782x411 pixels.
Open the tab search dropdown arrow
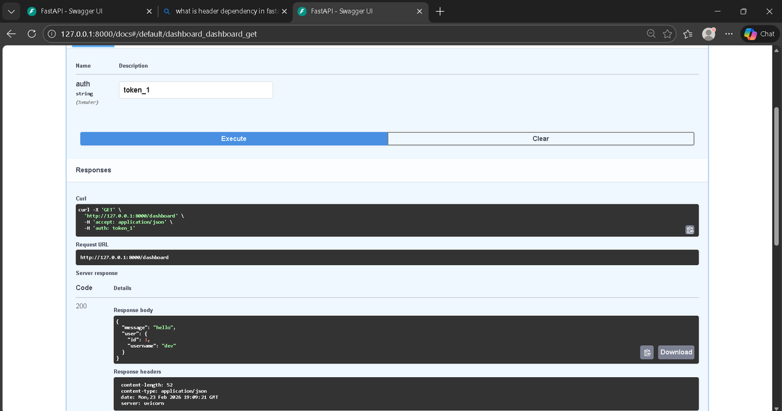(11, 11)
